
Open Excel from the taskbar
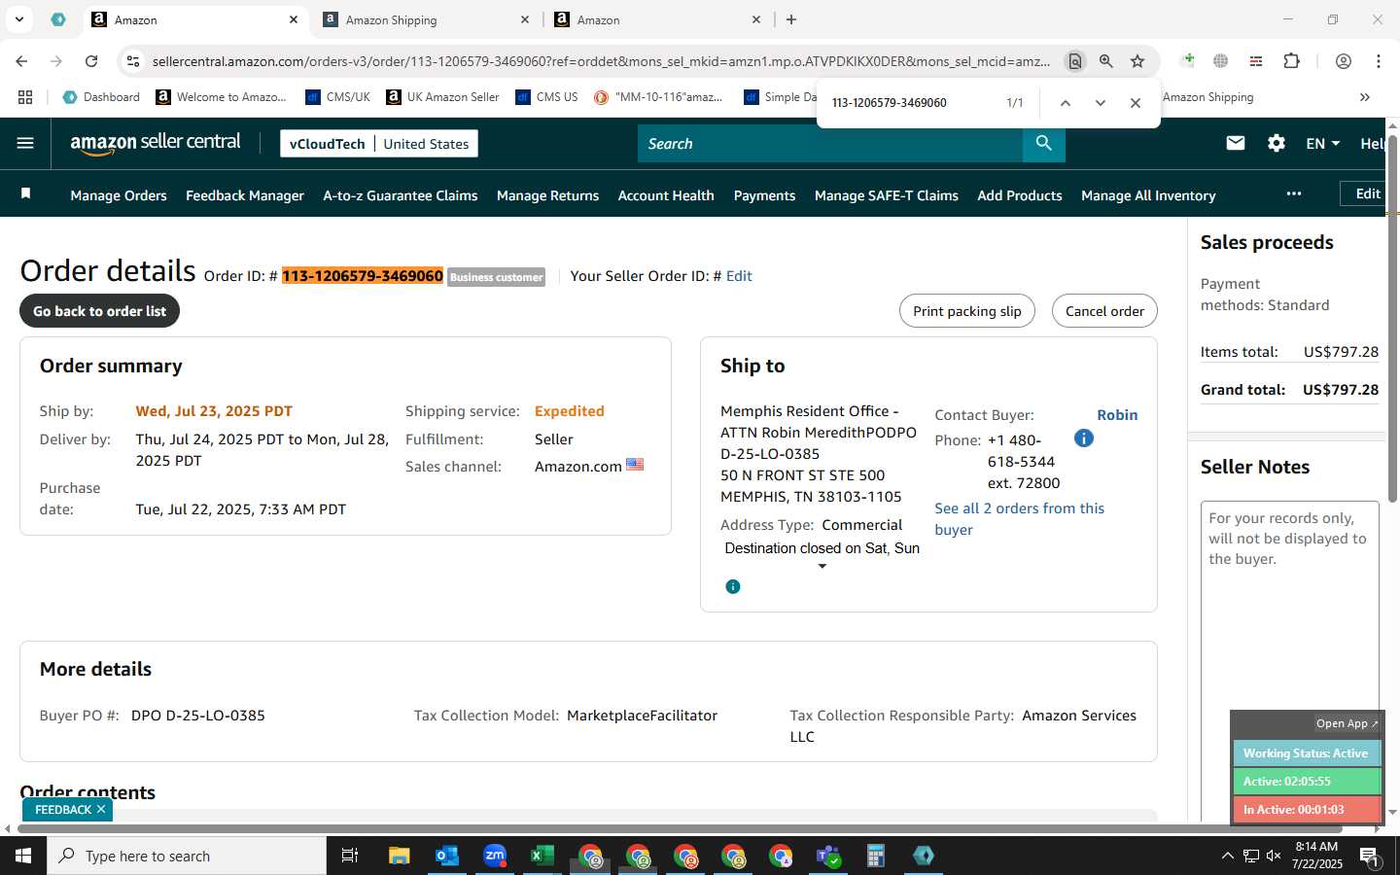[x=542, y=856]
